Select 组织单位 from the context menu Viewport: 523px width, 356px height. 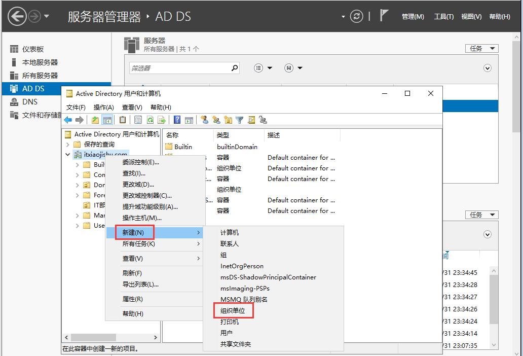coord(233,310)
